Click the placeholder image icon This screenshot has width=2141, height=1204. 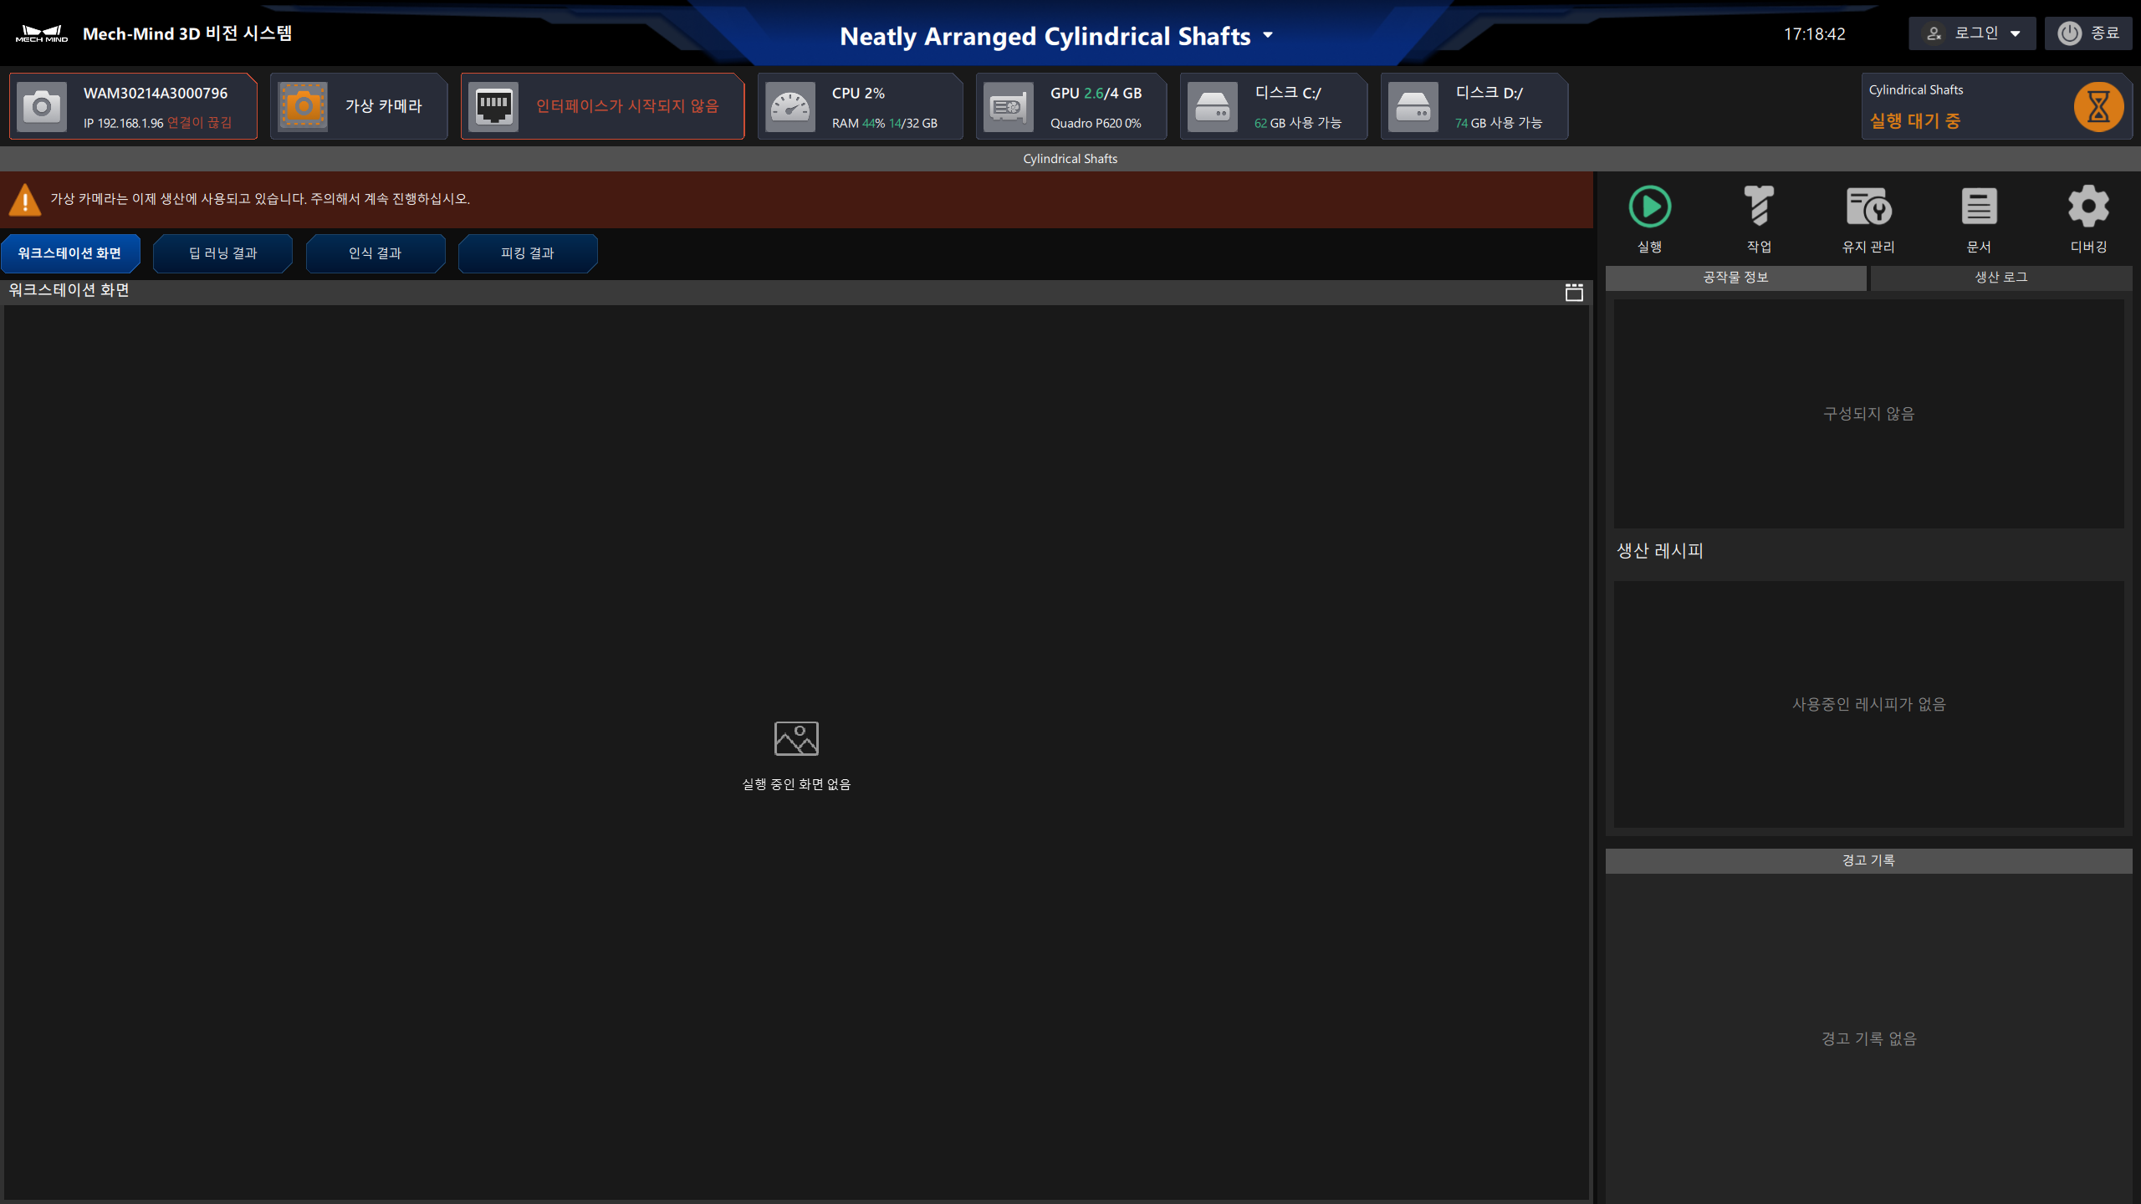point(796,739)
